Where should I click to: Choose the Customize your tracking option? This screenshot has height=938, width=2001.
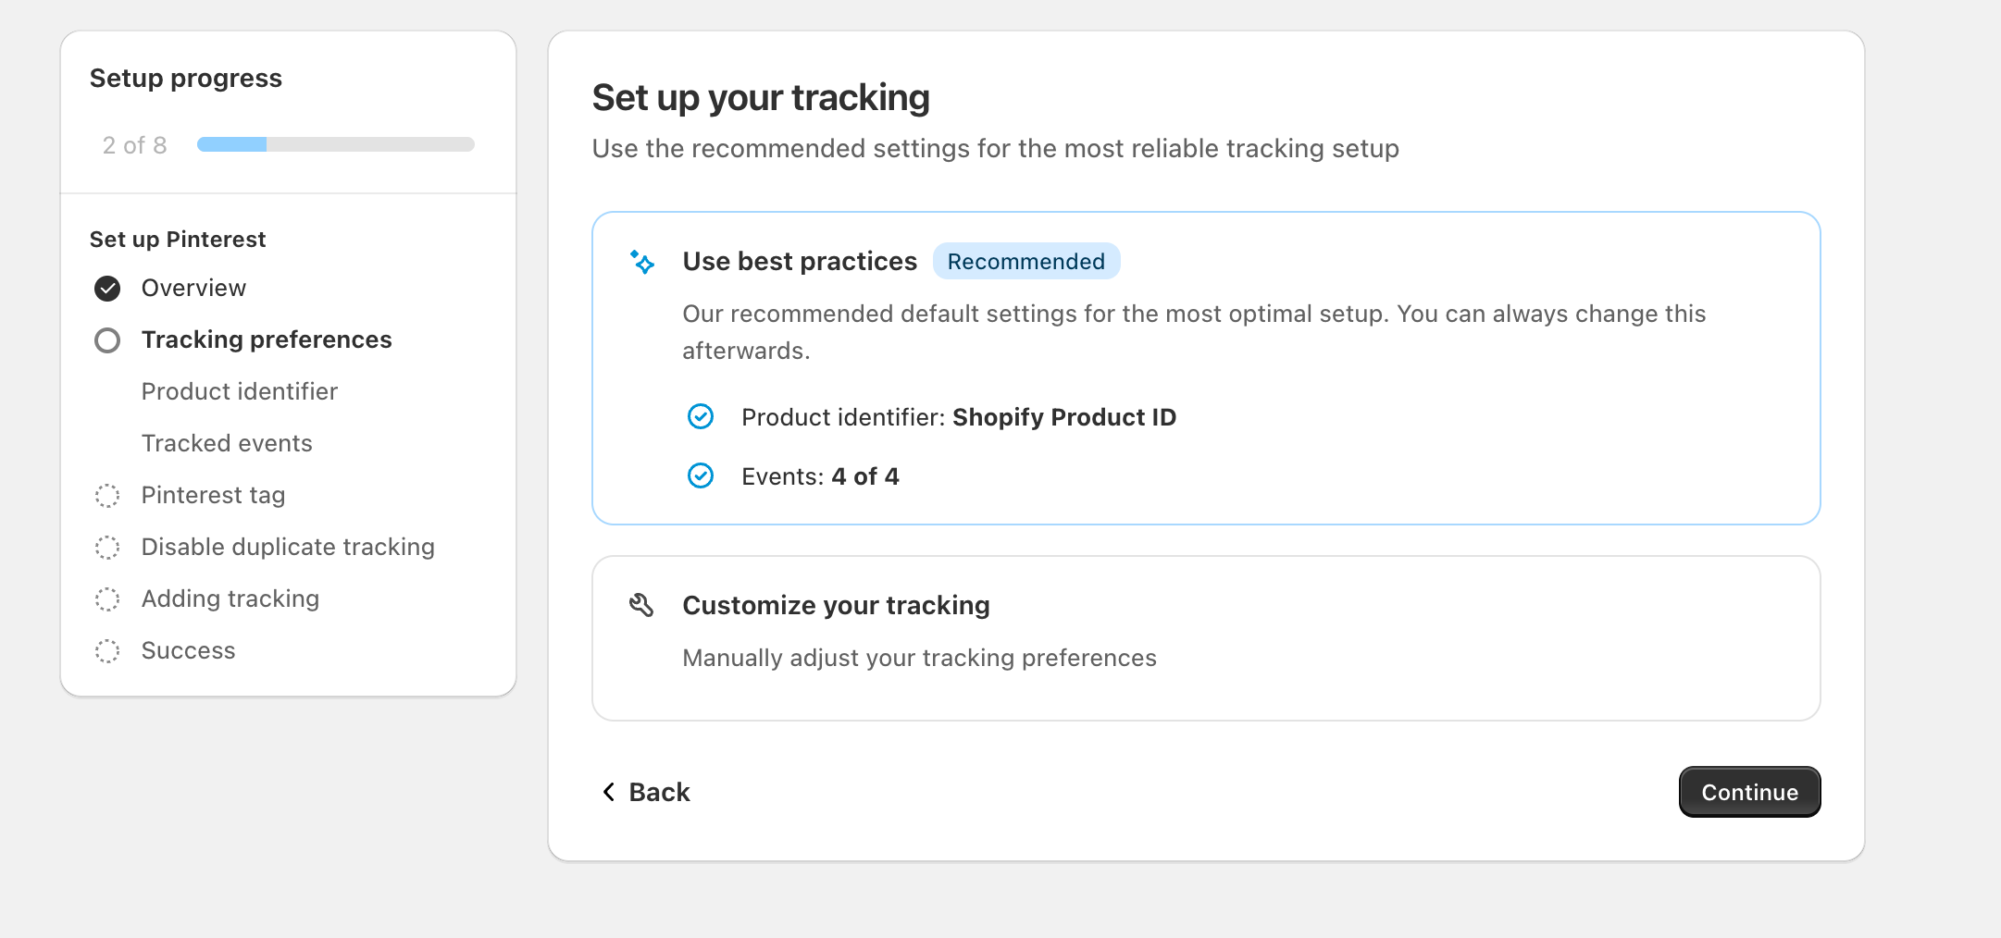tap(1205, 637)
